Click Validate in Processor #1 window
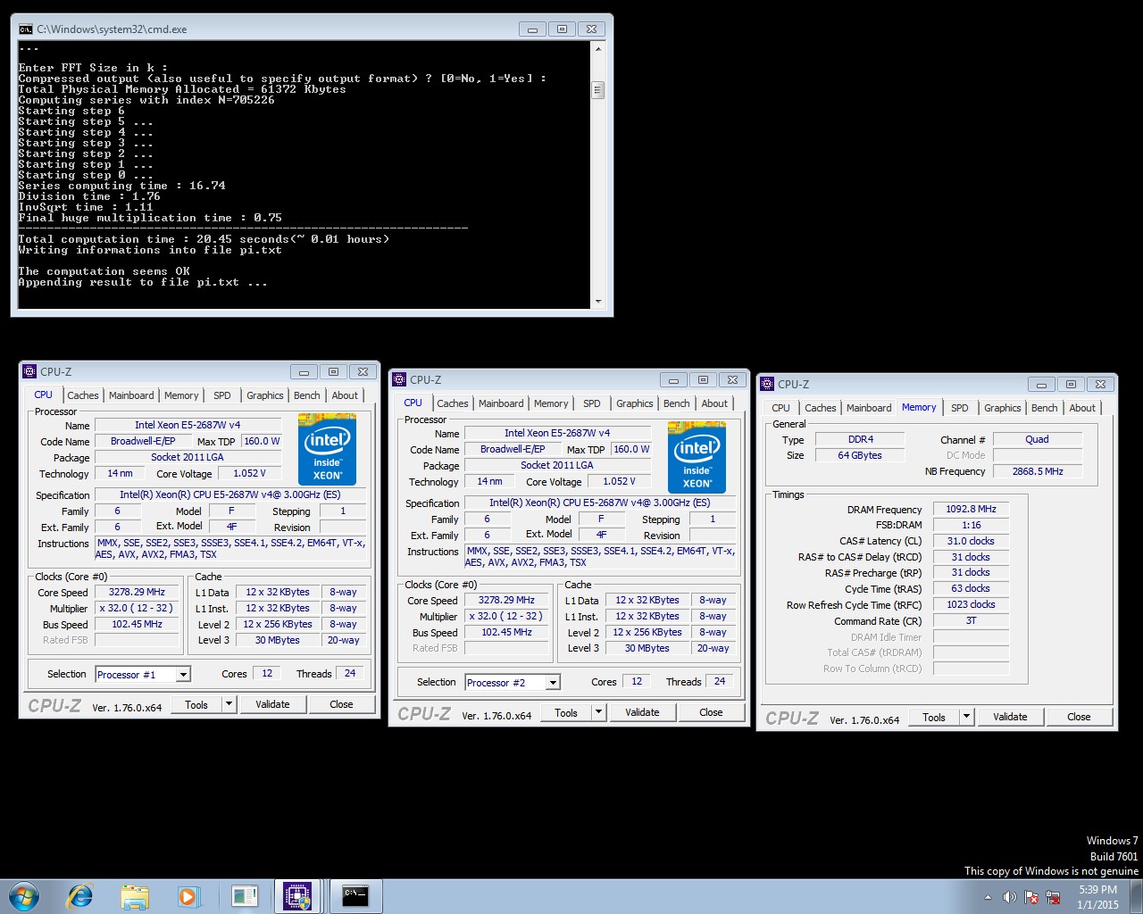 coord(272,704)
